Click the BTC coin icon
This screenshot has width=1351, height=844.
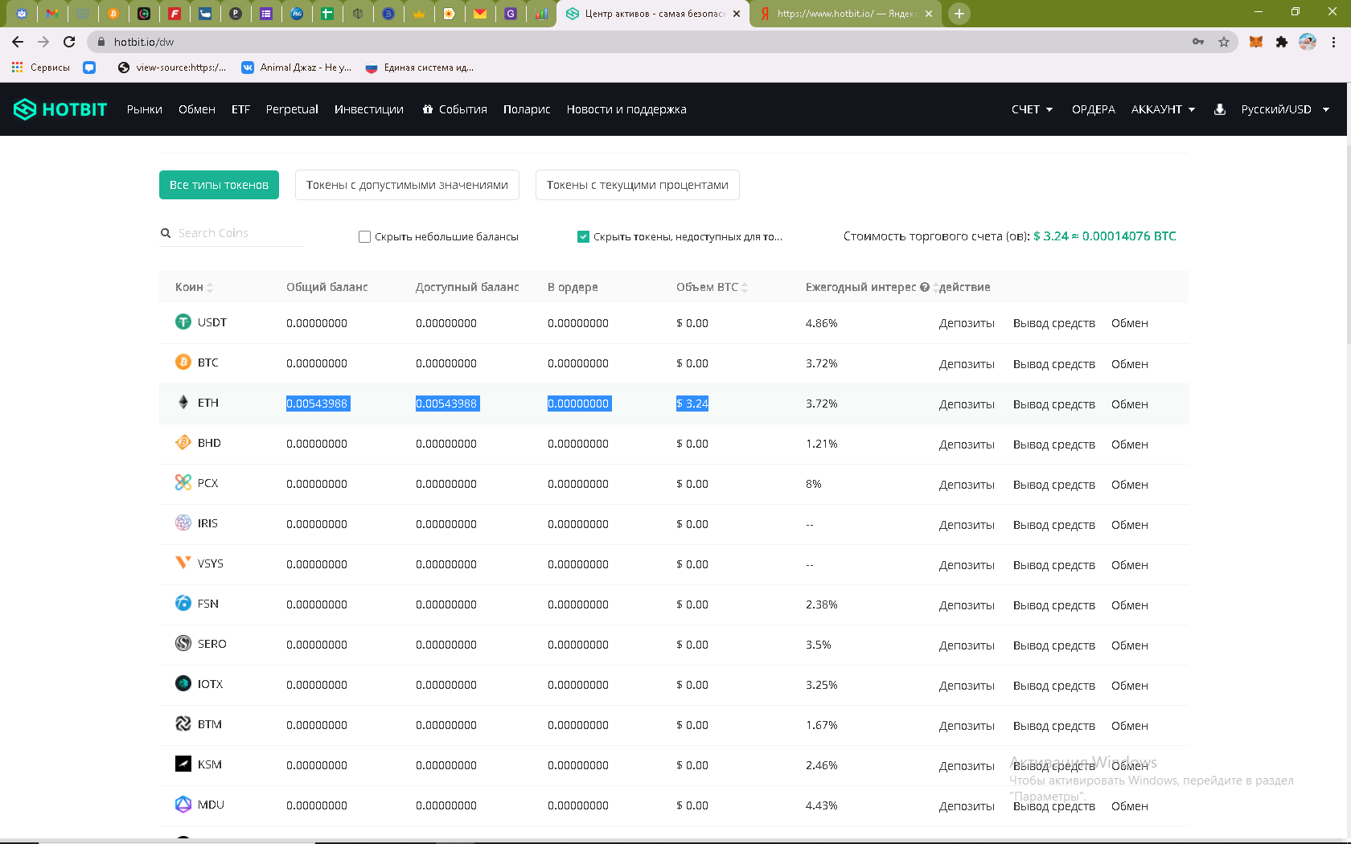pos(183,363)
